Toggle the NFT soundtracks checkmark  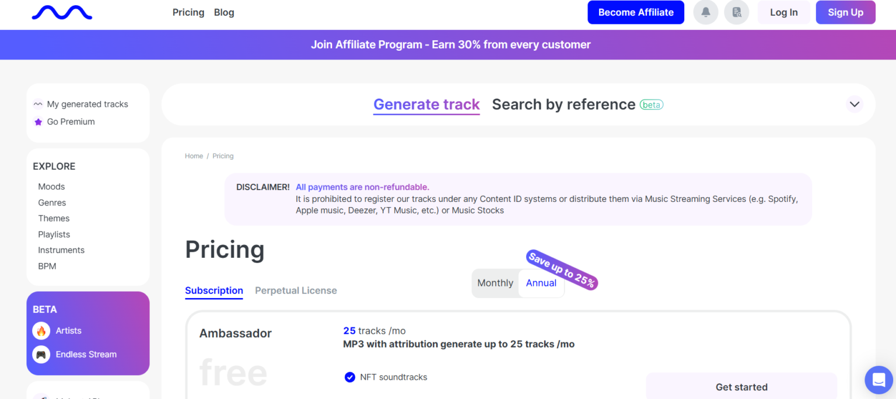(x=349, y=377)
